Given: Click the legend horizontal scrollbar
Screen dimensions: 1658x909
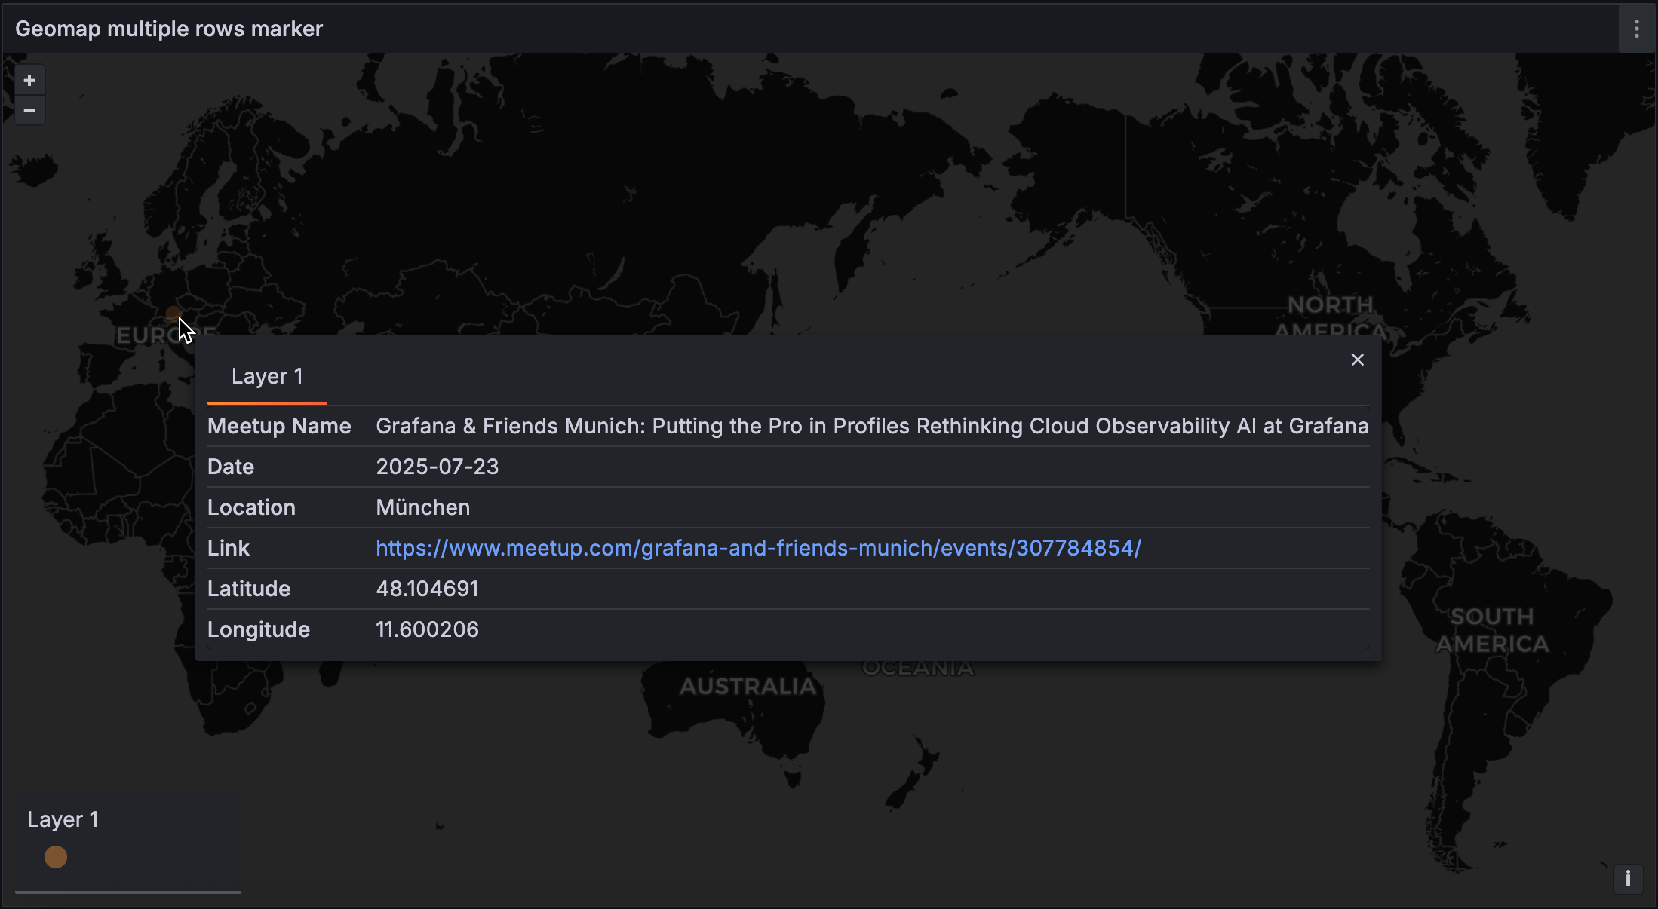Looking at the screenshot, I should tap(128, 892).
